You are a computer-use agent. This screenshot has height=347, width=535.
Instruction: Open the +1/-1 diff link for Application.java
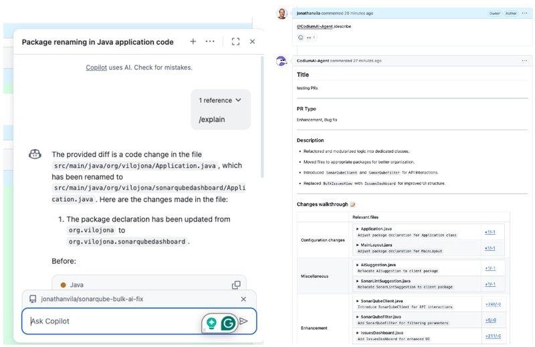coord(490,232)
